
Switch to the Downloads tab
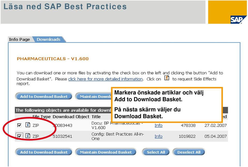(x=49, y=39)
